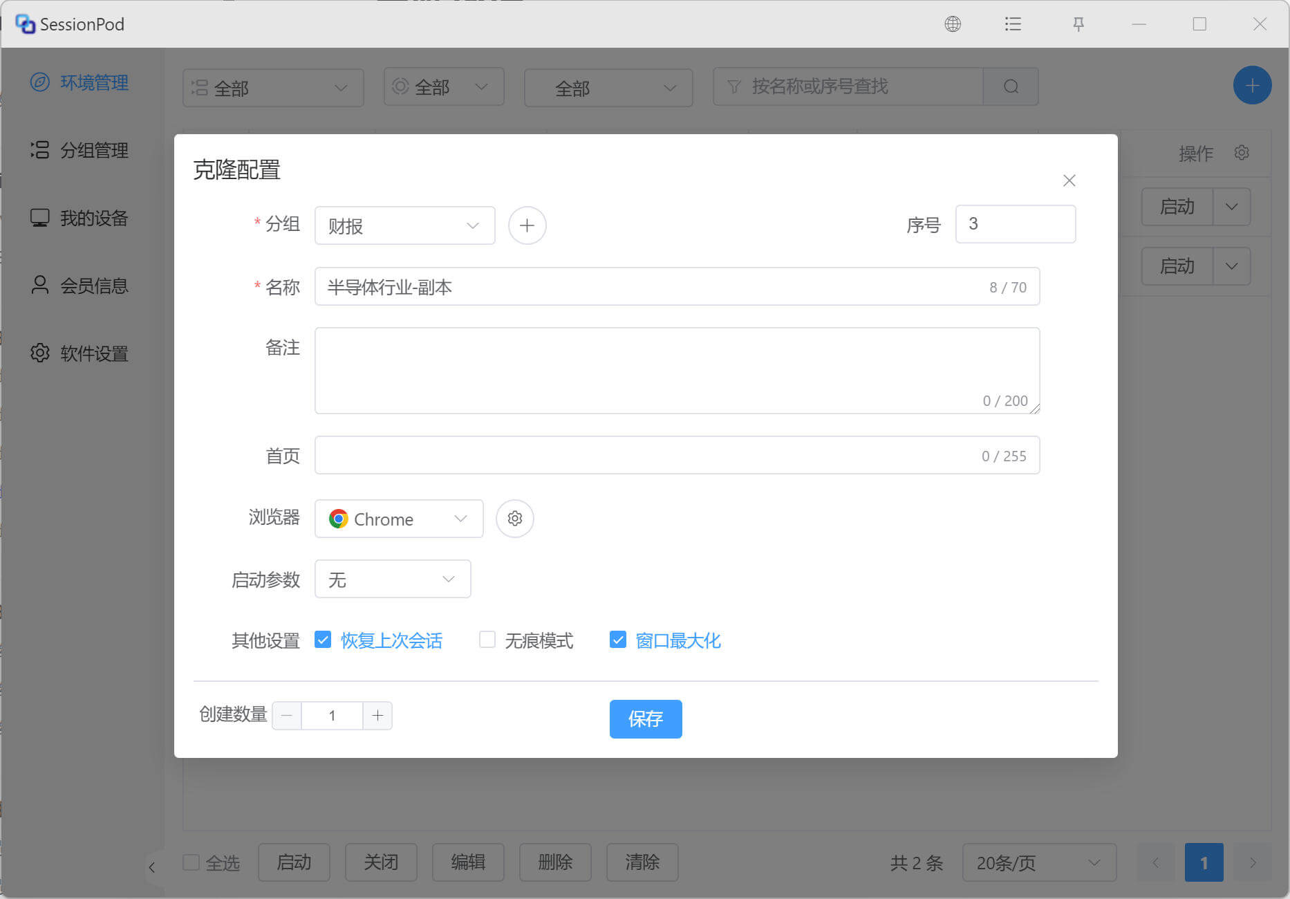Decrease 创建数量 with the minus button
This screenshot has height=899, width=1290.
point(287,716)
